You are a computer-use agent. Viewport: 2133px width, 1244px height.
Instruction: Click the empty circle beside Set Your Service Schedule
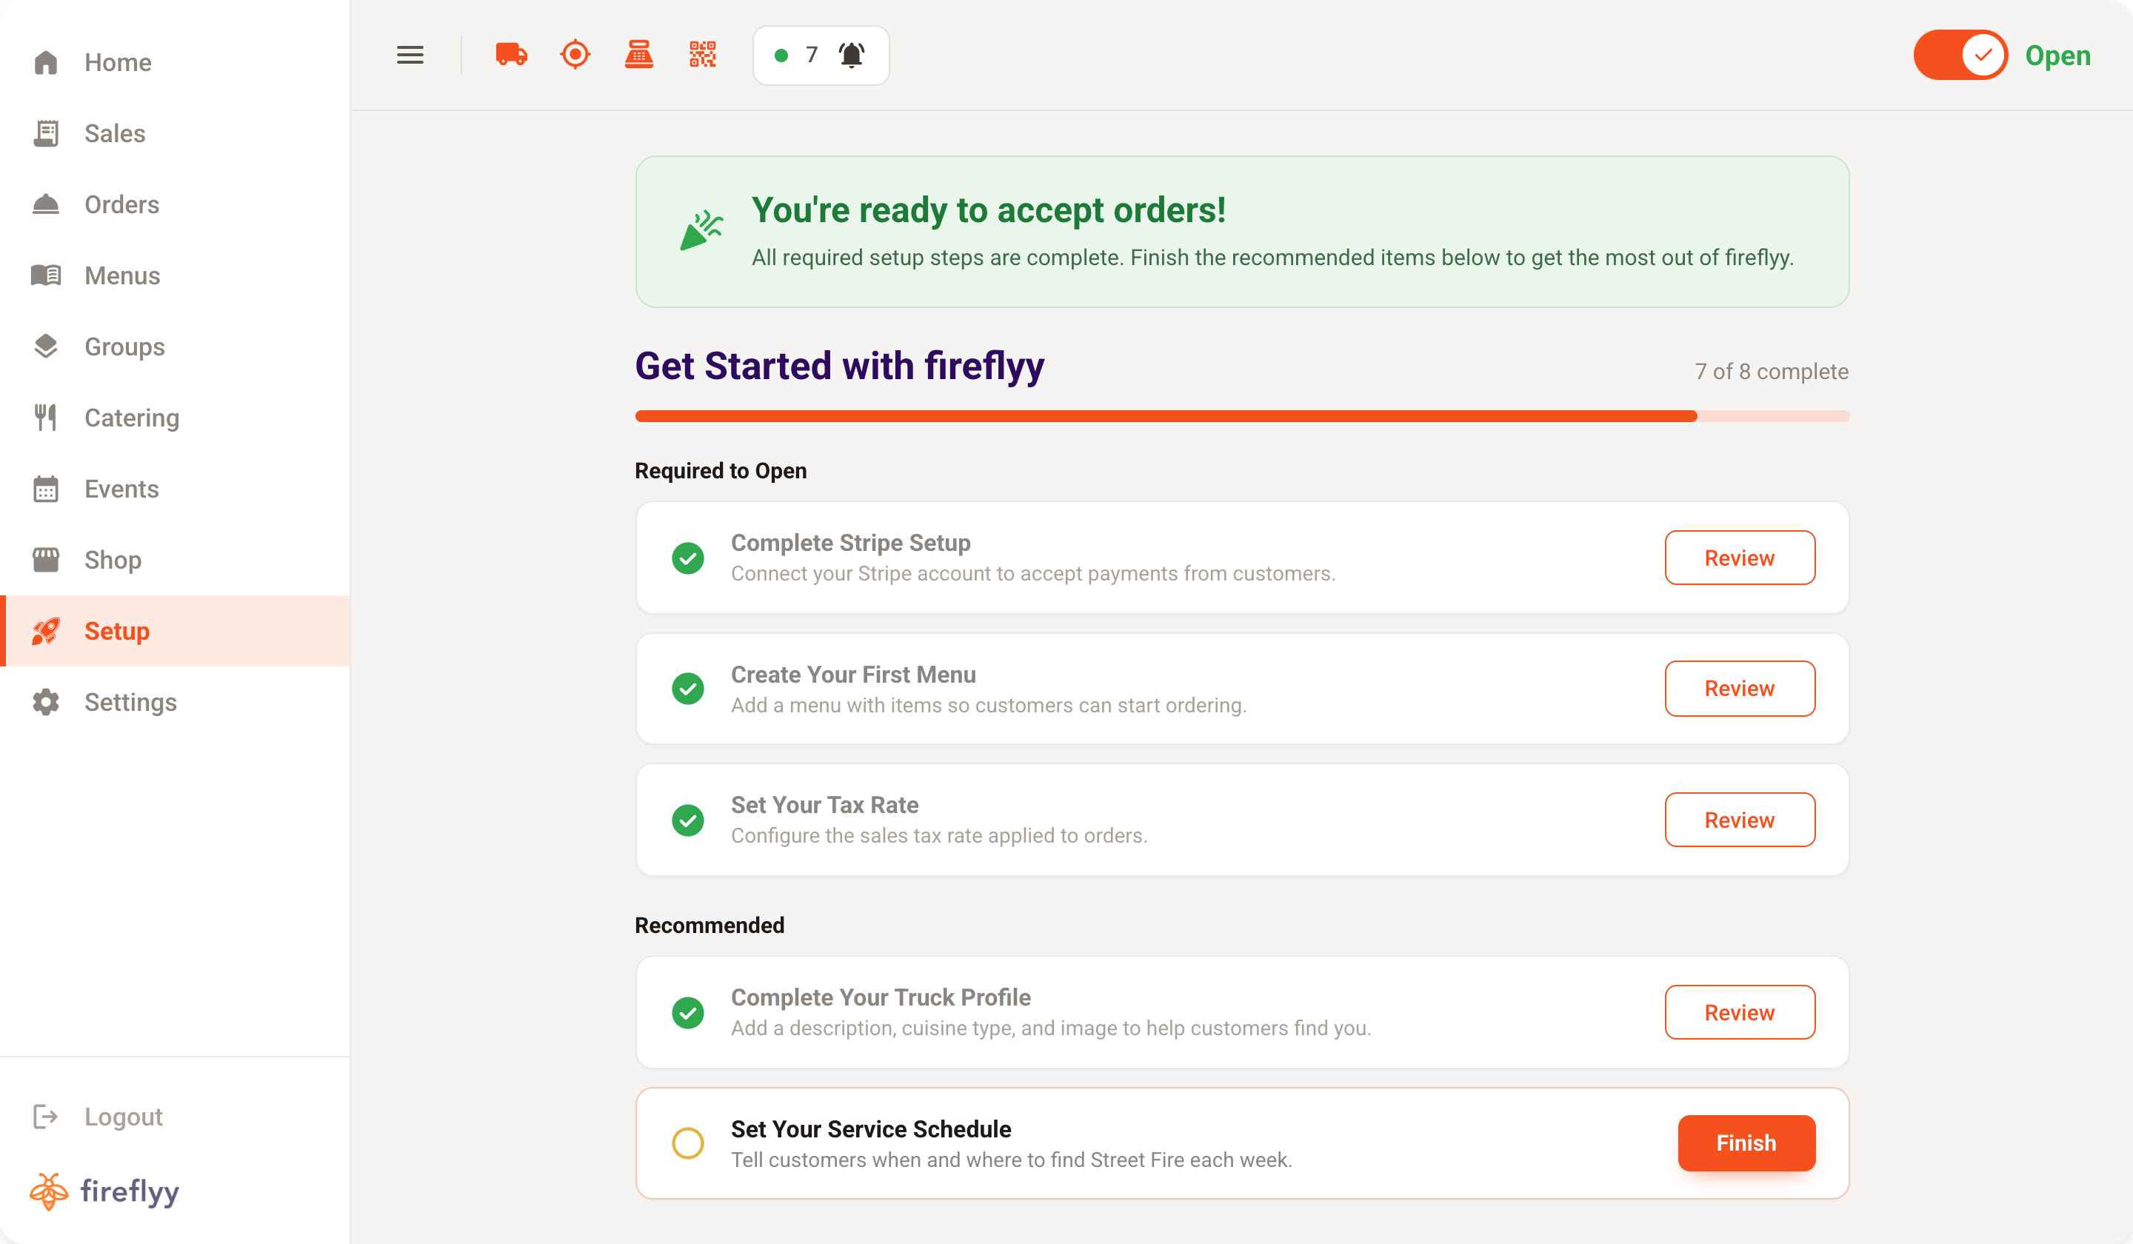click(688, 1143)
